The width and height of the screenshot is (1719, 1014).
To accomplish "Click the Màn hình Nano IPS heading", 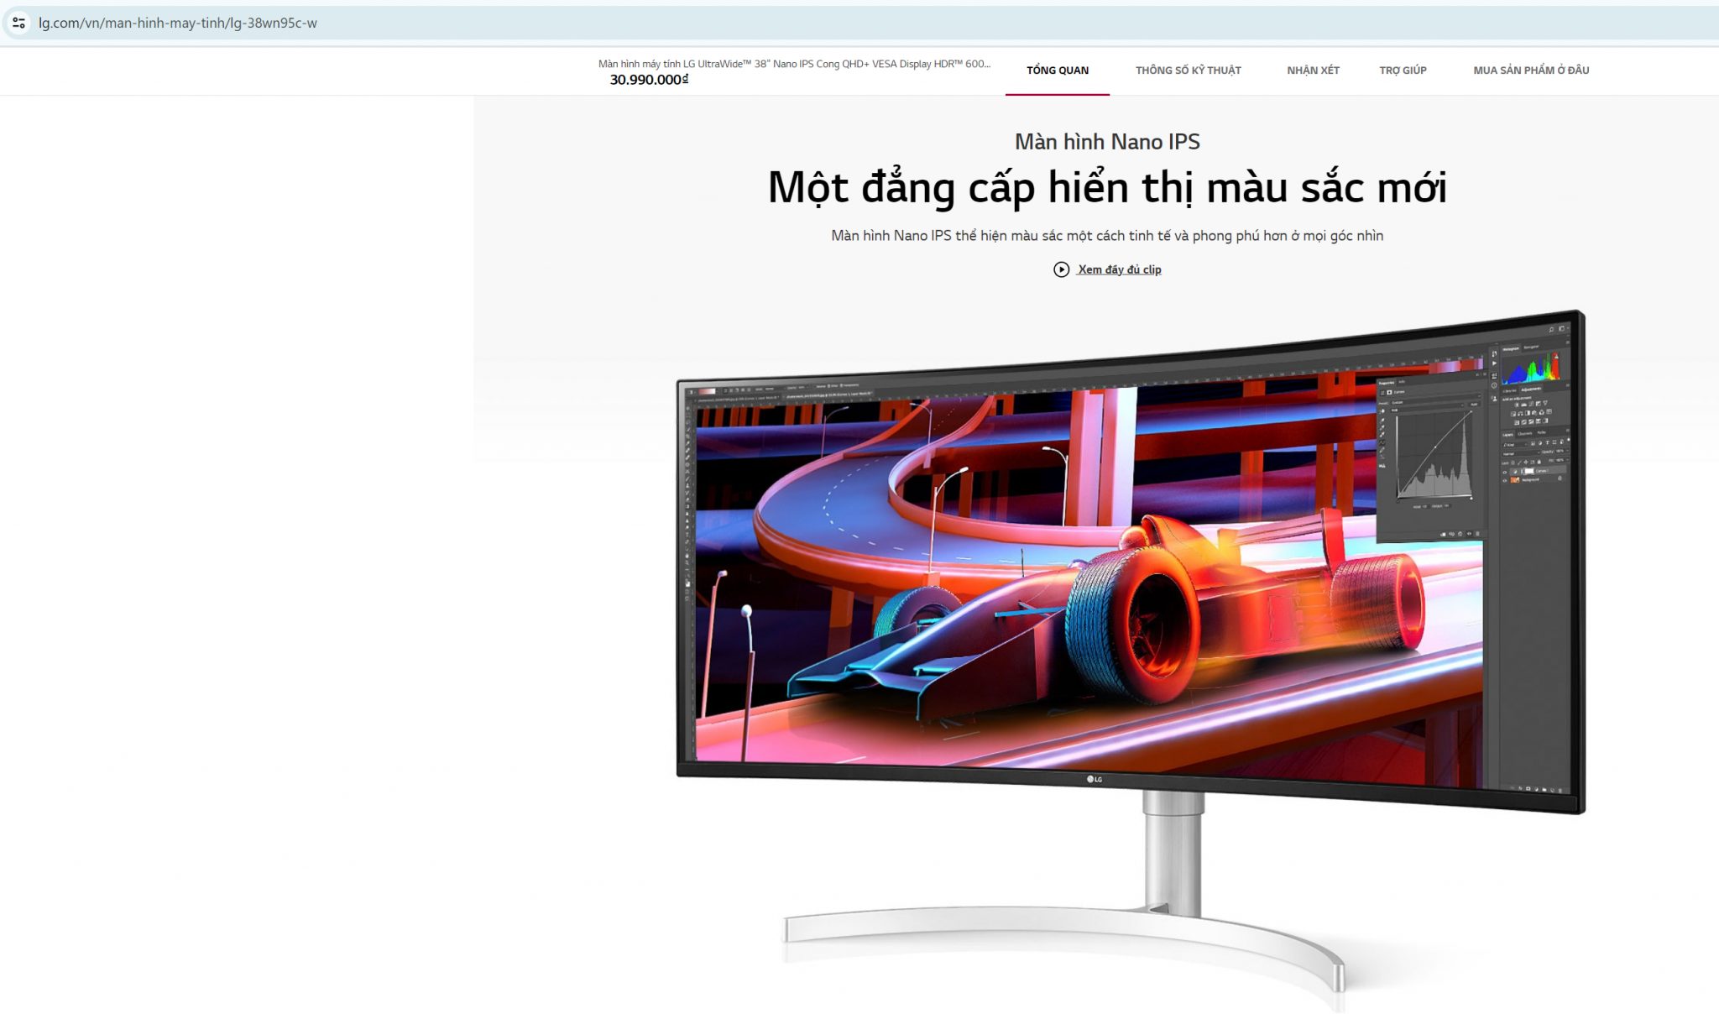I will (1107, 142).
